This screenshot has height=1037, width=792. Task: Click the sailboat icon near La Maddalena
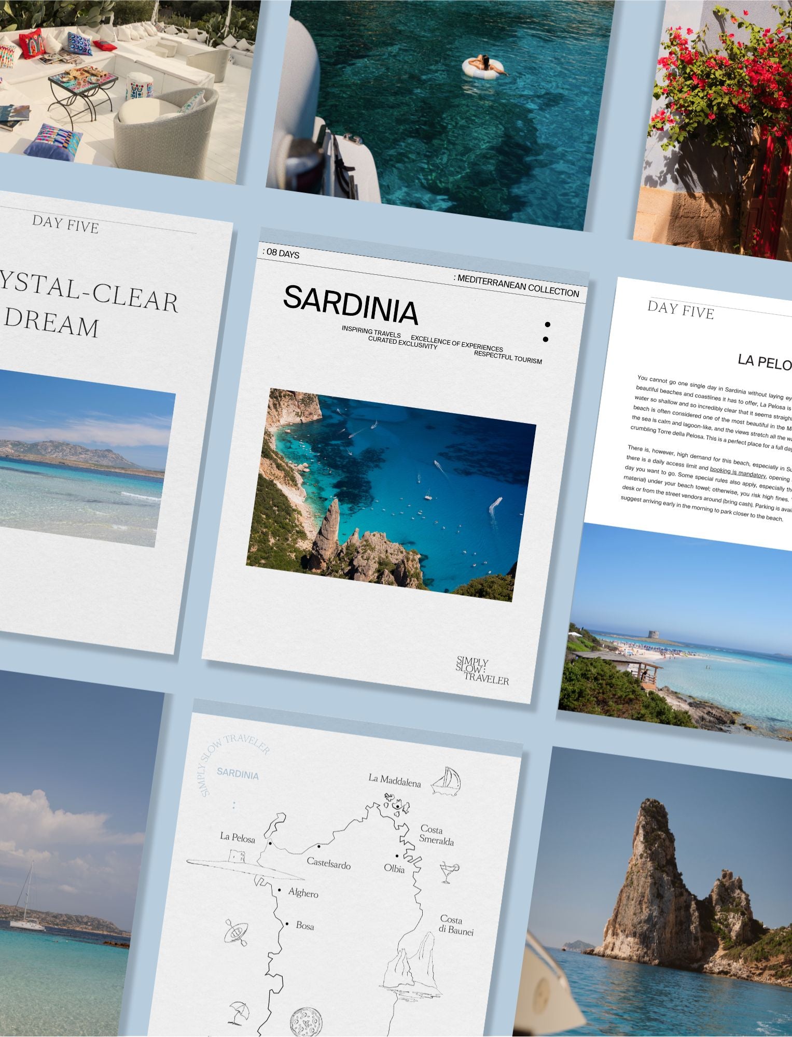[447, 781]
